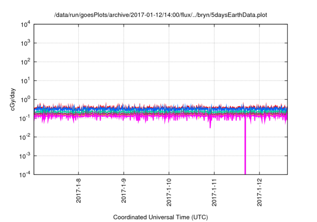Image resolution: width=317 pixels, height=222 pixels.
Task: Click the 2017-1-9 date tick label
Action: click(x=124, y=191)
